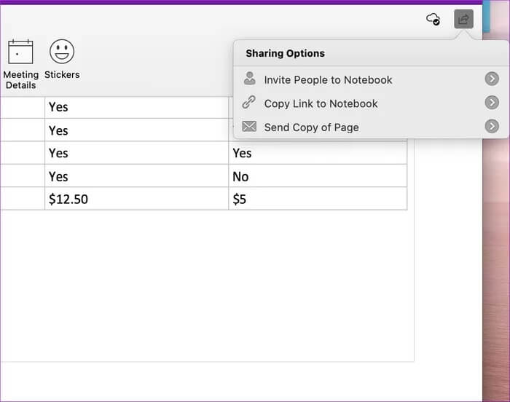The image size is (510, 402).
Task: Click the person icon beside Invite People
Action: coord(250,79)
